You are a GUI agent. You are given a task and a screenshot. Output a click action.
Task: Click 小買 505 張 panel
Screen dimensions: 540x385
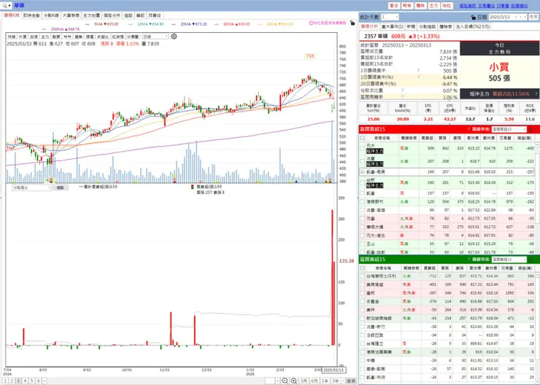499,73
